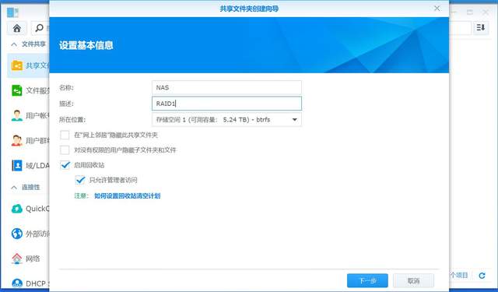Open QuickConnect cloud icon

click(x=17, y=209)
